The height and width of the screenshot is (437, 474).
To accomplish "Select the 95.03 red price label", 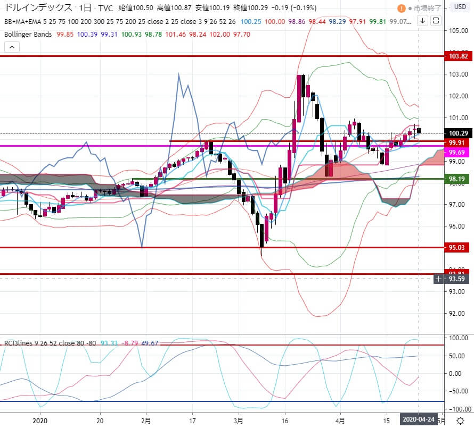I will [x=456, y=247].
